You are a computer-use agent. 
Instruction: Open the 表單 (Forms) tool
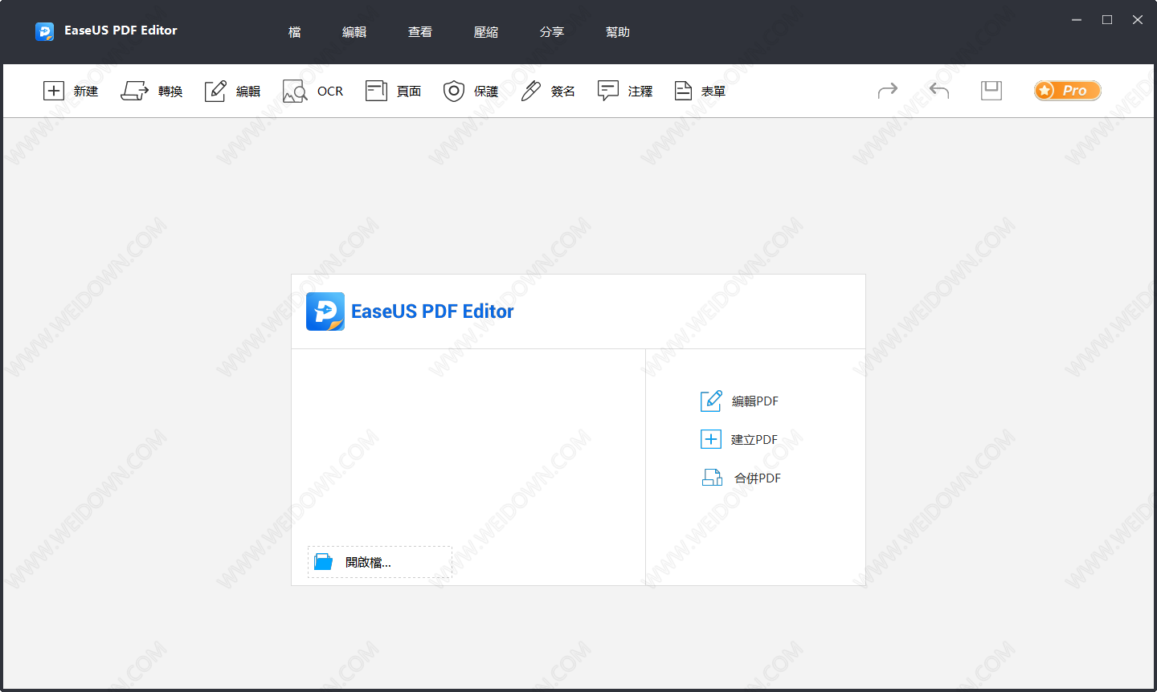pyautogui.click(x=700, y=91)
